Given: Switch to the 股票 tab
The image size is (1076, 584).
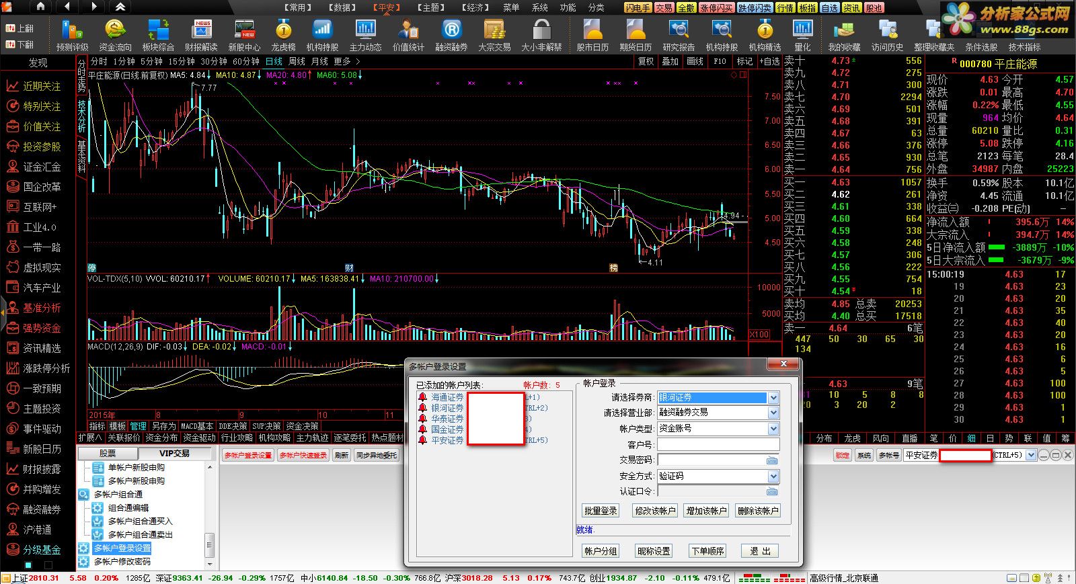Looking at the screenshot, I should (x=108, y=454).
